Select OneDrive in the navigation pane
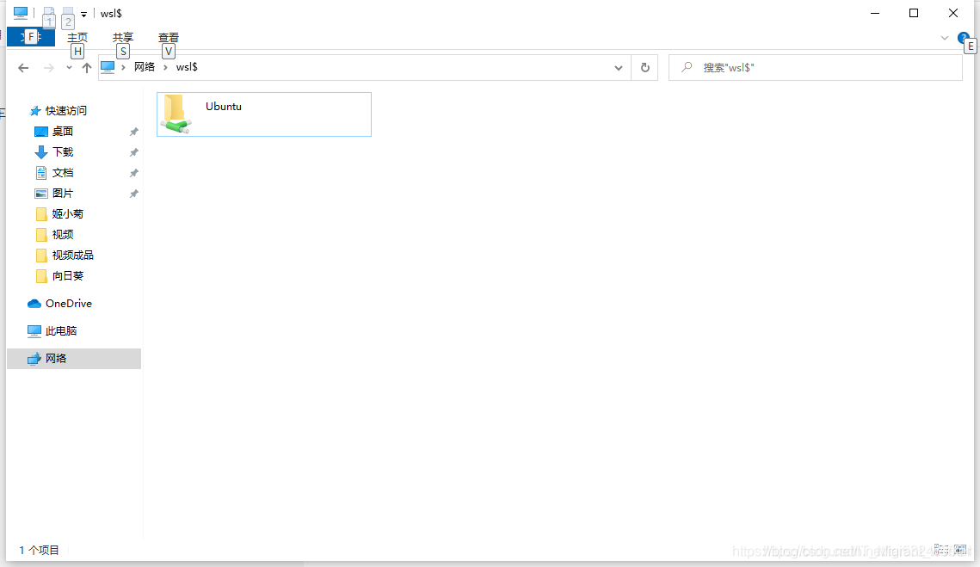The width and height of the screenshot is (980, 567). point(68,303)
